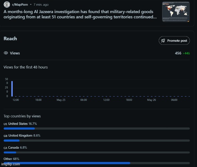Click the Canada 6.8% progress bar
197x167 pixels.
tap(96, 152)
